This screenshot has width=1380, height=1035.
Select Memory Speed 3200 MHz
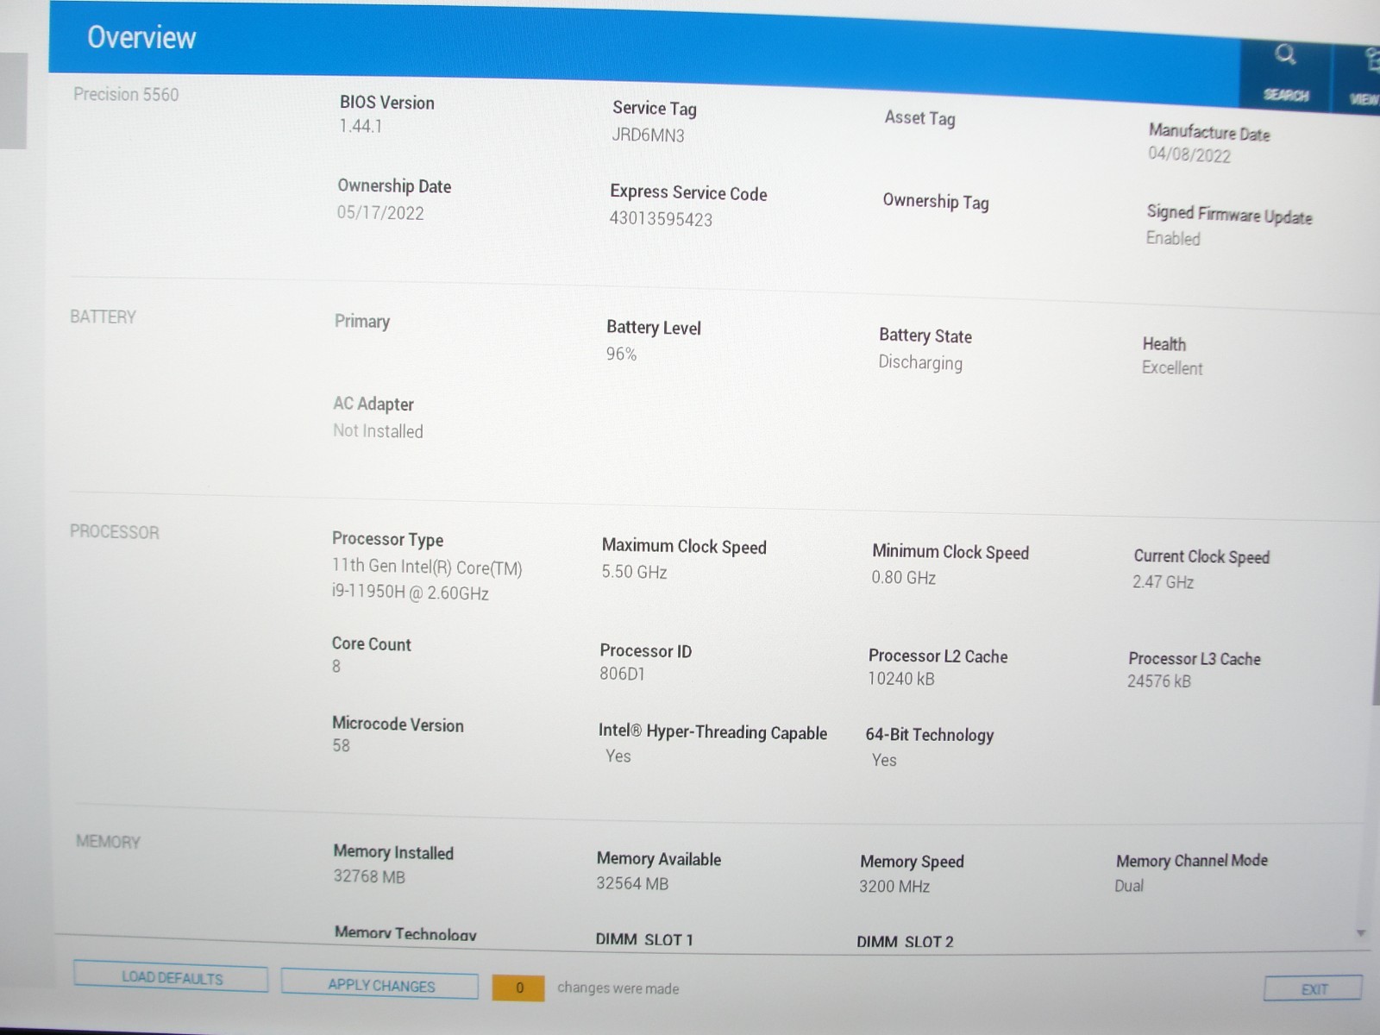[894, 886]
